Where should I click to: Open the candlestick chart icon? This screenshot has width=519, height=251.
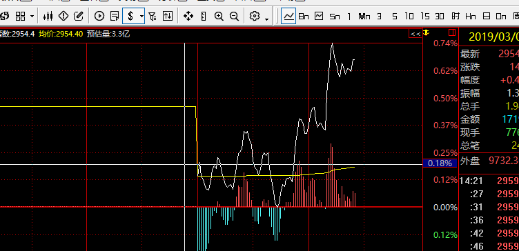(x=48, y=16)
